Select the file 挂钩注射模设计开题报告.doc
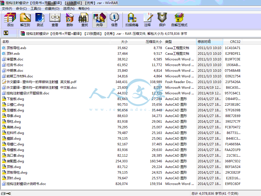 tap(28, 93)
